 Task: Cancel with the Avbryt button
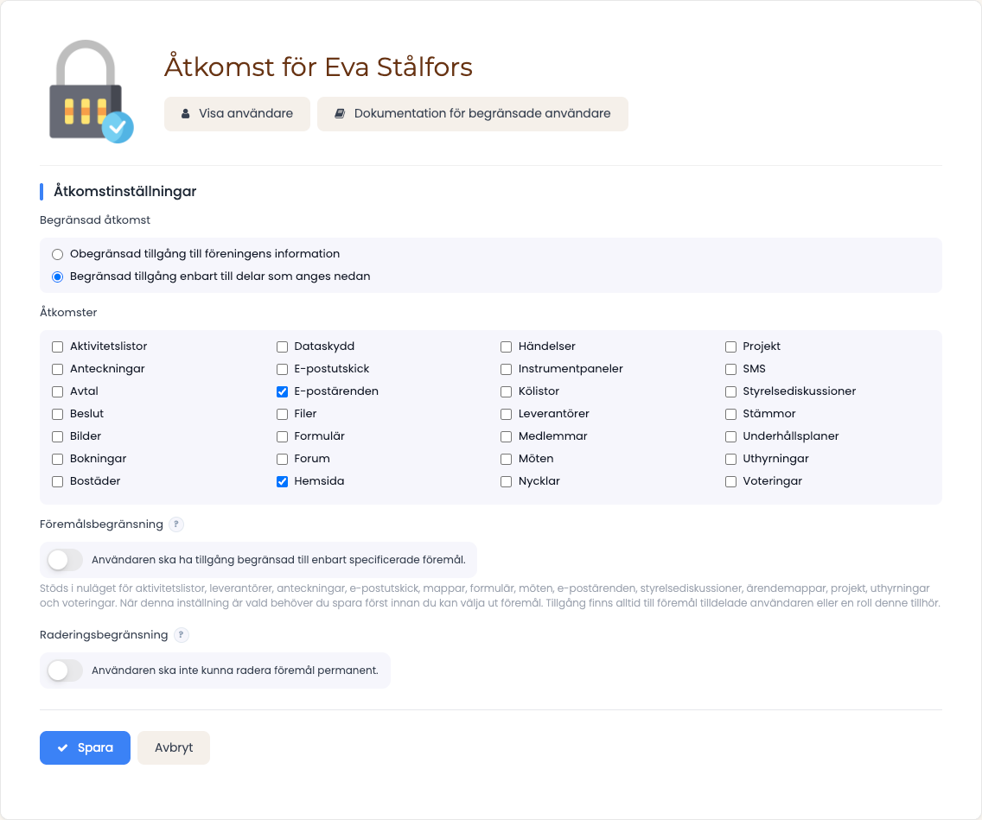pyautogui.click(x=174, y=748)
